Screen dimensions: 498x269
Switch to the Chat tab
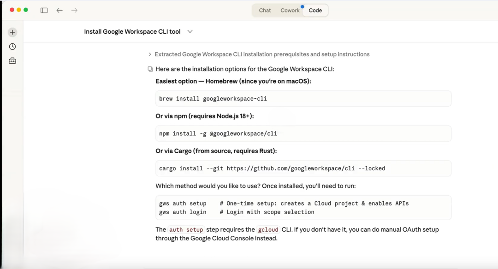[x=265, y=10]
